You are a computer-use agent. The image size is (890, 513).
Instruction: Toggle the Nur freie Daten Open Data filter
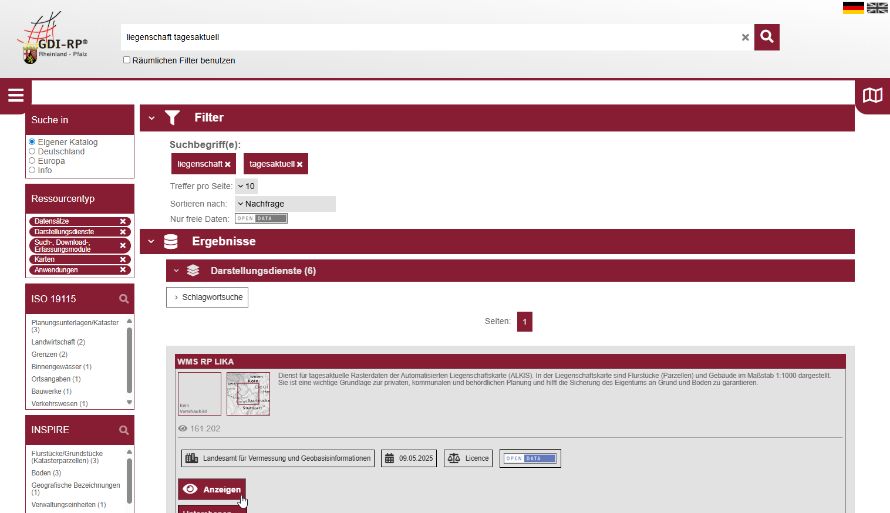click(261, 218)
